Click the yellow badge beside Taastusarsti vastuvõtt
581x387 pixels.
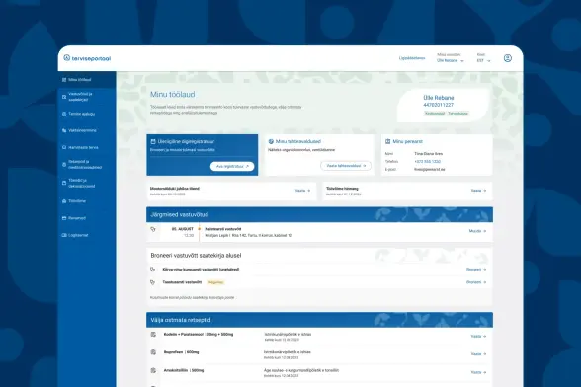pyautogui.click(x=215, y=282)
